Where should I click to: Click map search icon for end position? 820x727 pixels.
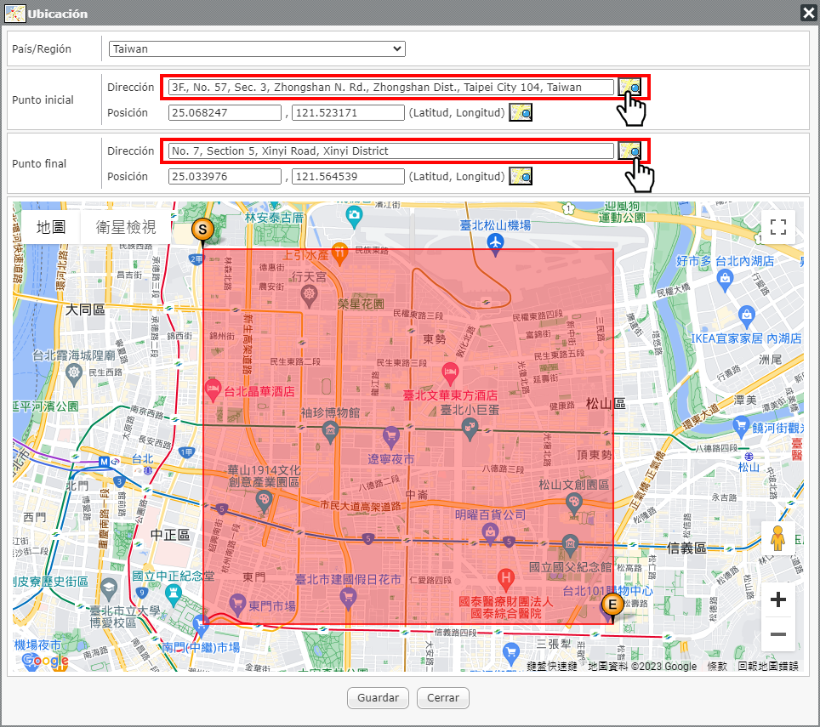pyautogui.click(x=521, y=176)
